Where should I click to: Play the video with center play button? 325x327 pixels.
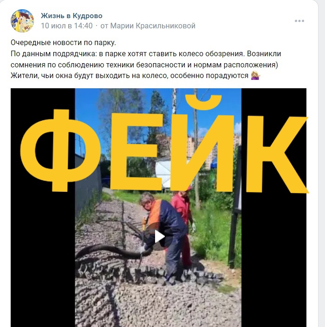tap(159, 236)
